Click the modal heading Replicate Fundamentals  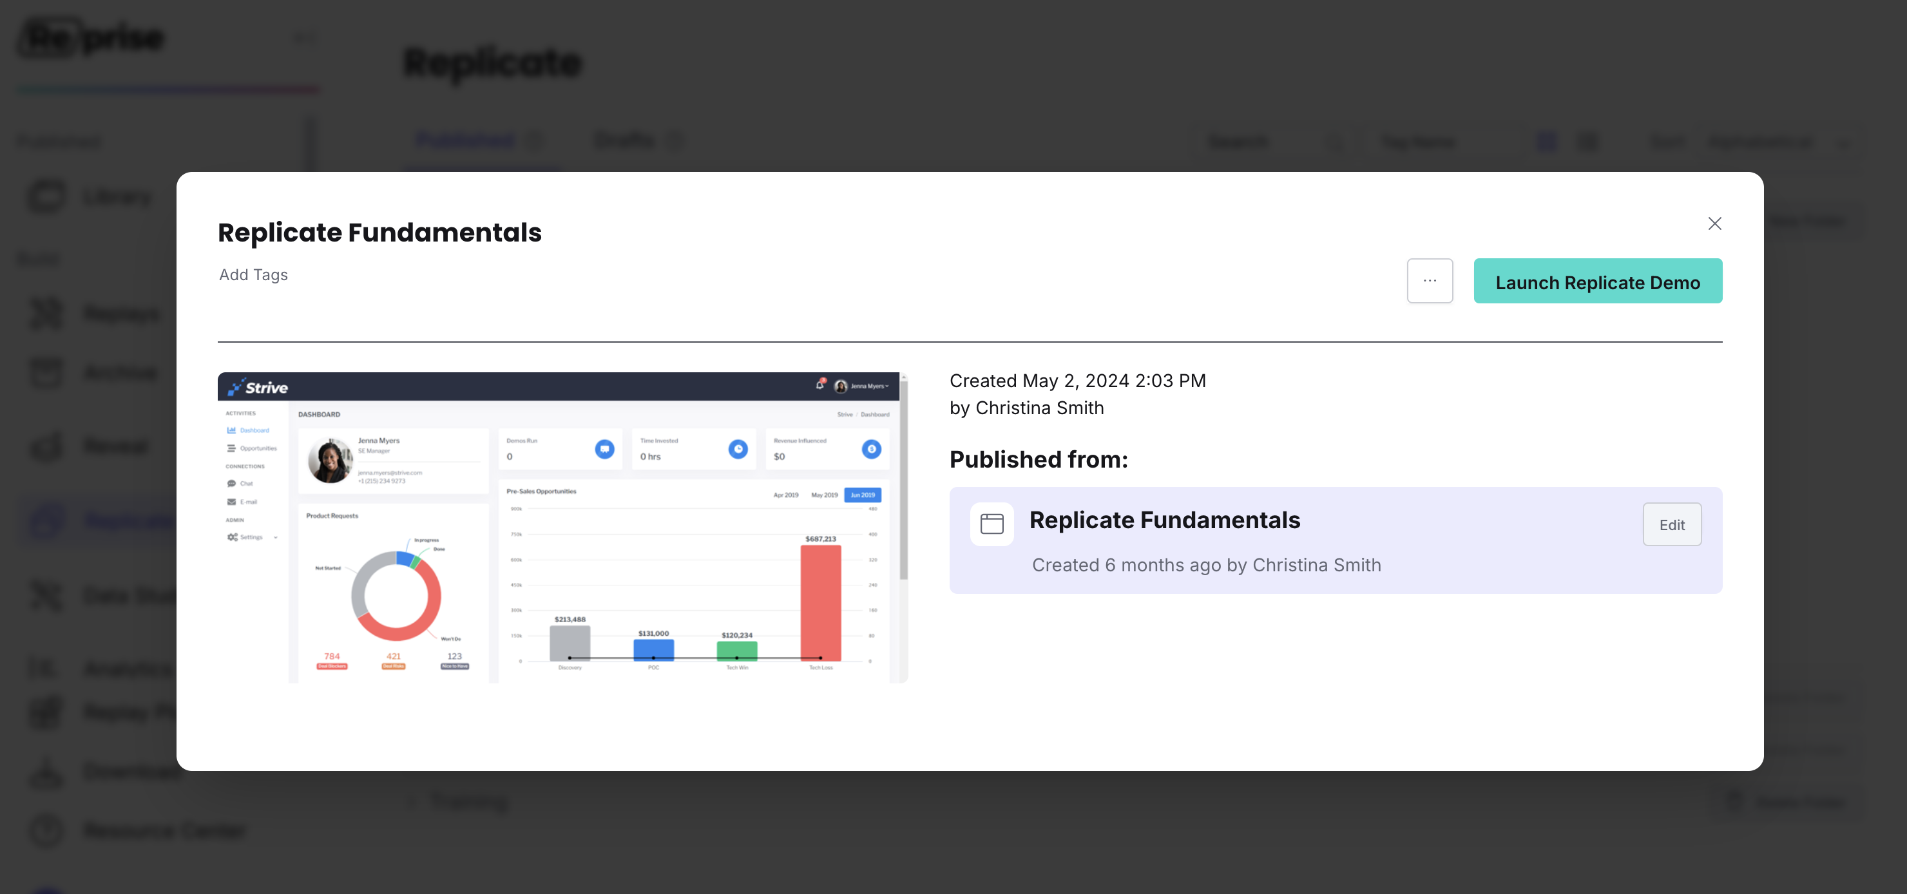(379, 233)
